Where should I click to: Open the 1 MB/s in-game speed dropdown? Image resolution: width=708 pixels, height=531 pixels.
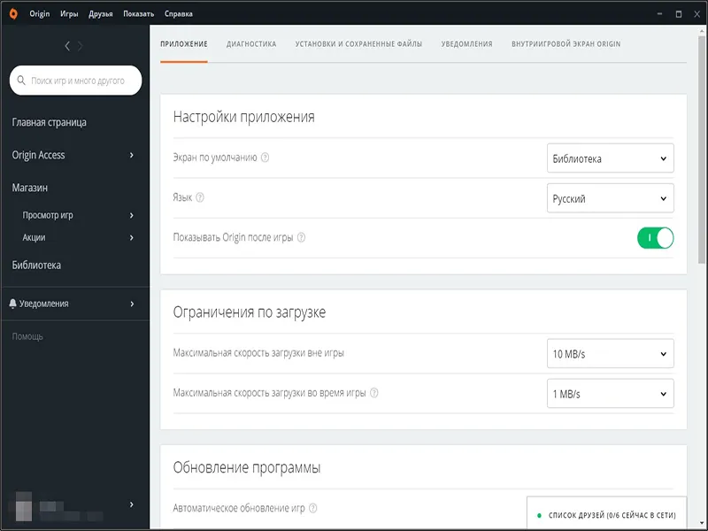pyautogui.click(x=610, y=394)
